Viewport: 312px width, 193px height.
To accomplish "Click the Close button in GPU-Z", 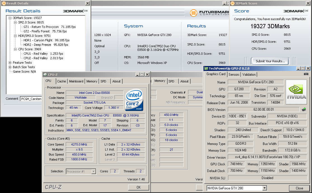I will (x=299, y=188).
